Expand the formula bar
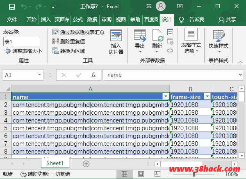Viewport: 246px width, 179px height. point(240,75)
